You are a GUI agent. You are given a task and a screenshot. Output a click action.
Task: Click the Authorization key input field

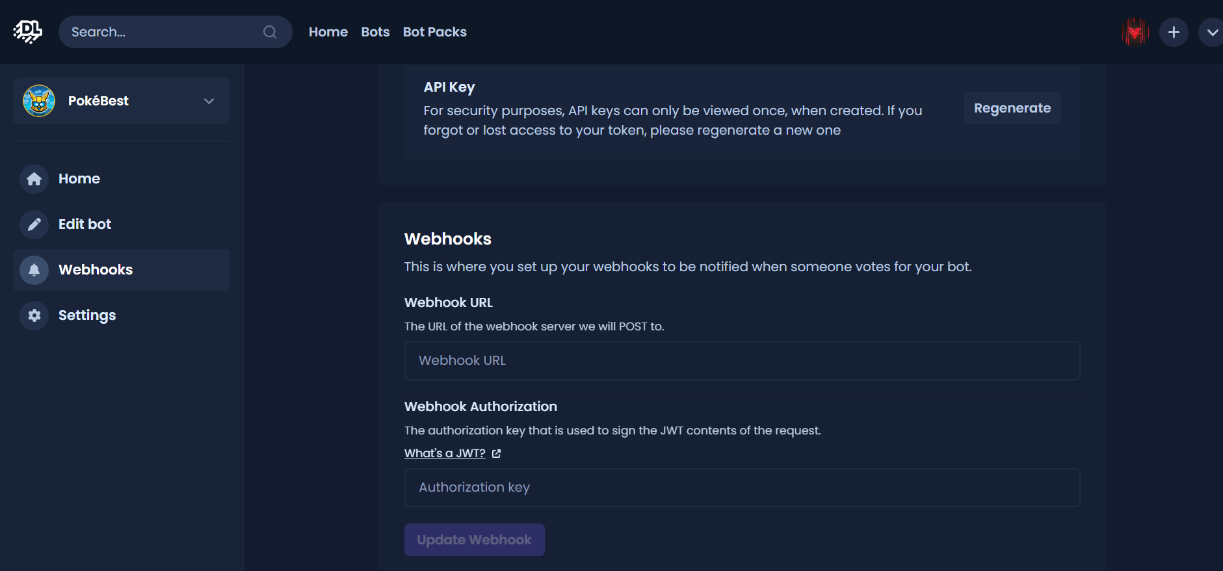point(741,487)
